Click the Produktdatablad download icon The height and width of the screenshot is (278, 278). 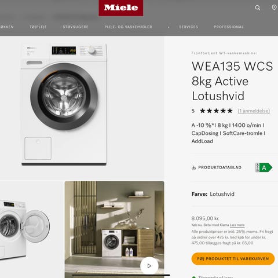point(193,167)
